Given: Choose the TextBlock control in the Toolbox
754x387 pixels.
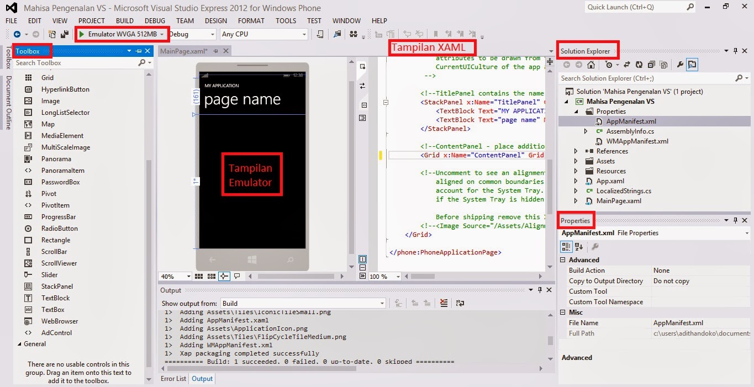Looking at the screenshot, I should (x=56, y=298).
